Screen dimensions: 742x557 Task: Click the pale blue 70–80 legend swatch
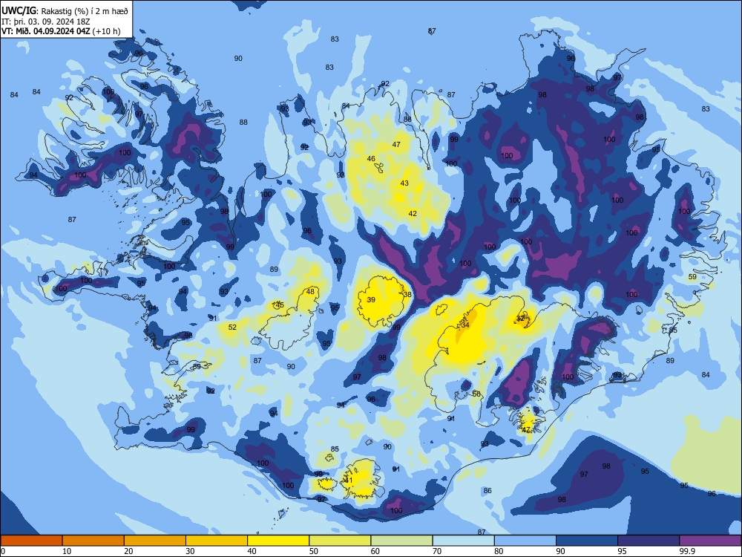point(464,541)
